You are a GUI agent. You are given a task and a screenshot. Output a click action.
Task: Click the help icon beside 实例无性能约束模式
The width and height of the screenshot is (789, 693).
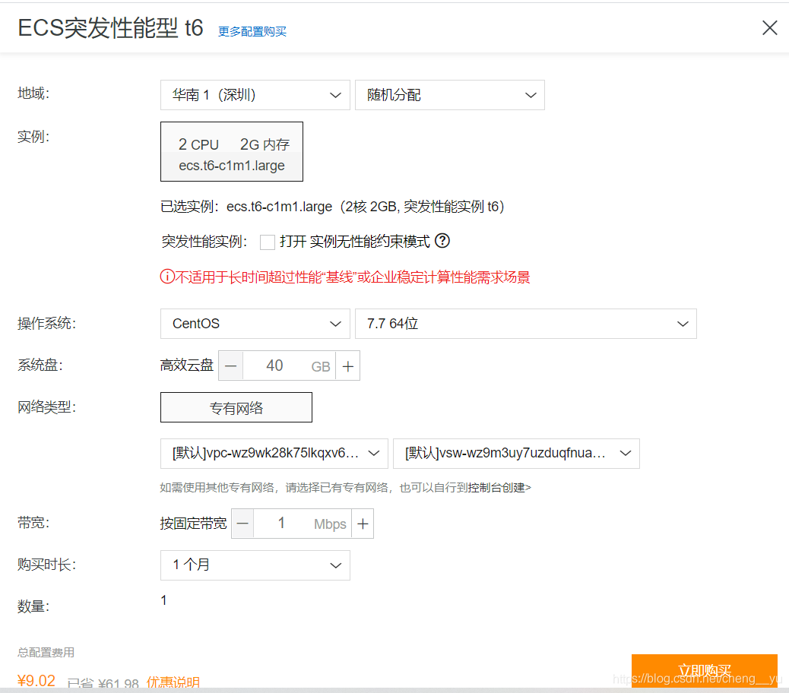pos(442,241)
